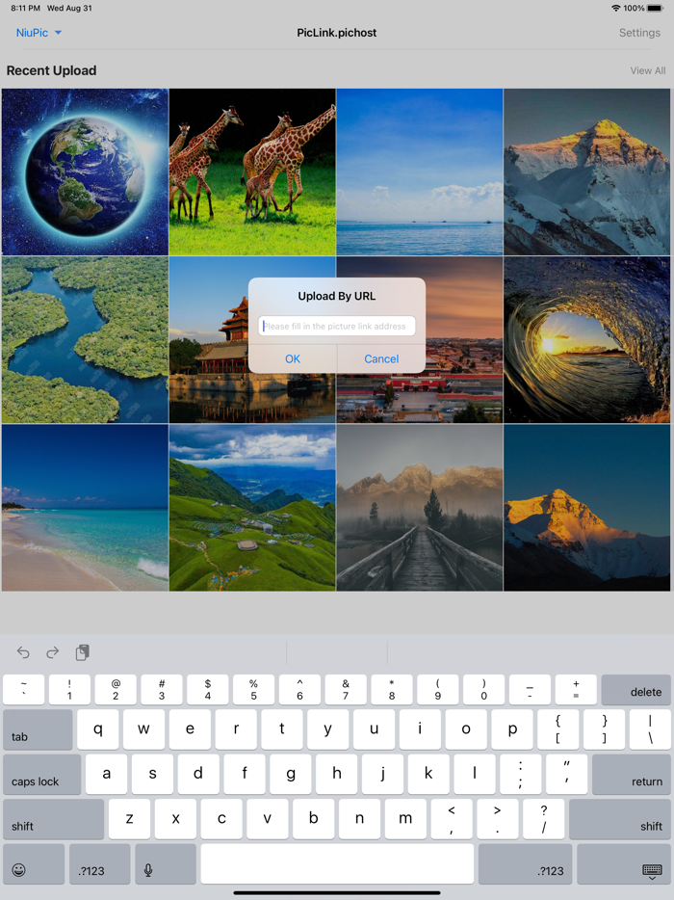Open the snowy mountain thumbnail in top row
This screenshot has width=674, height=900.
coord(586,172)
